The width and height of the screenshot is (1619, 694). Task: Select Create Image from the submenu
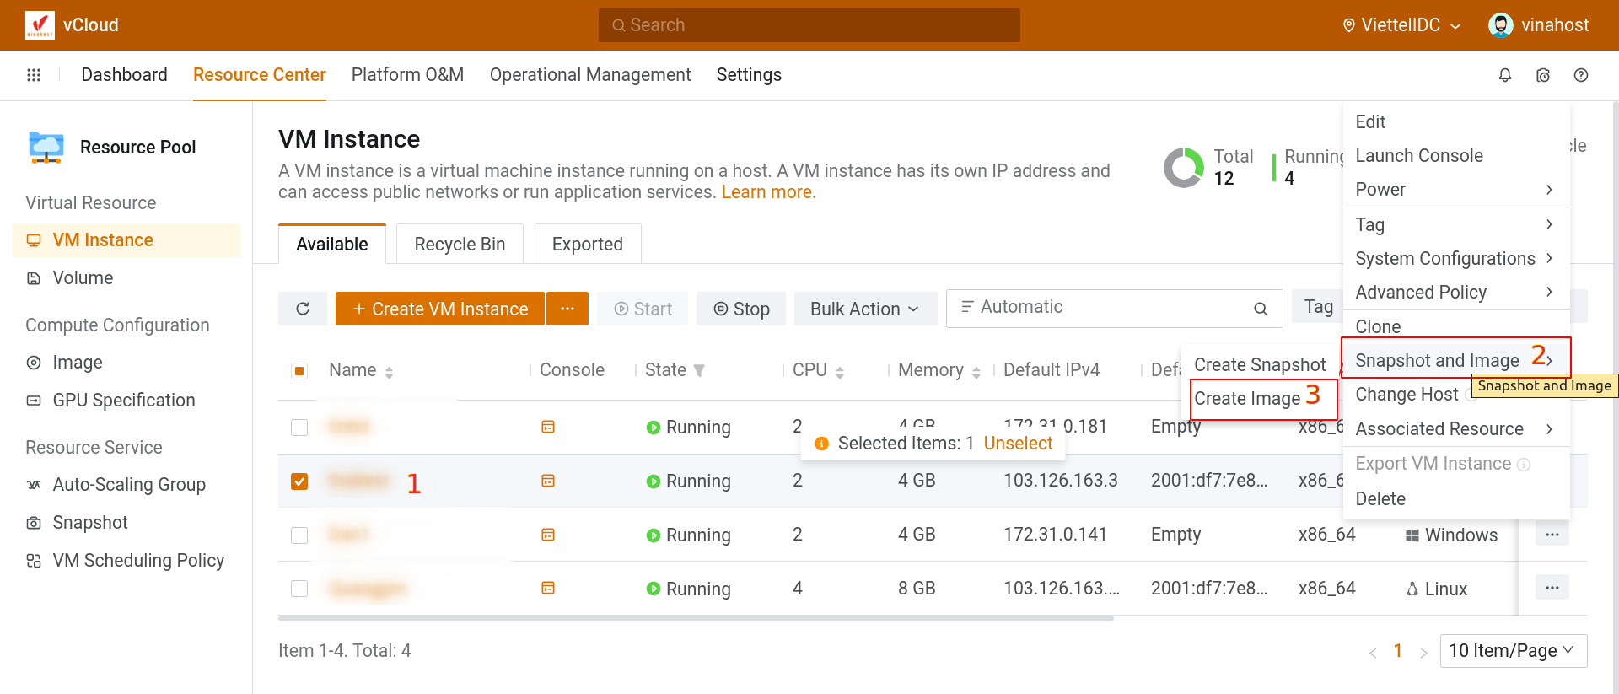point(1247,398)
